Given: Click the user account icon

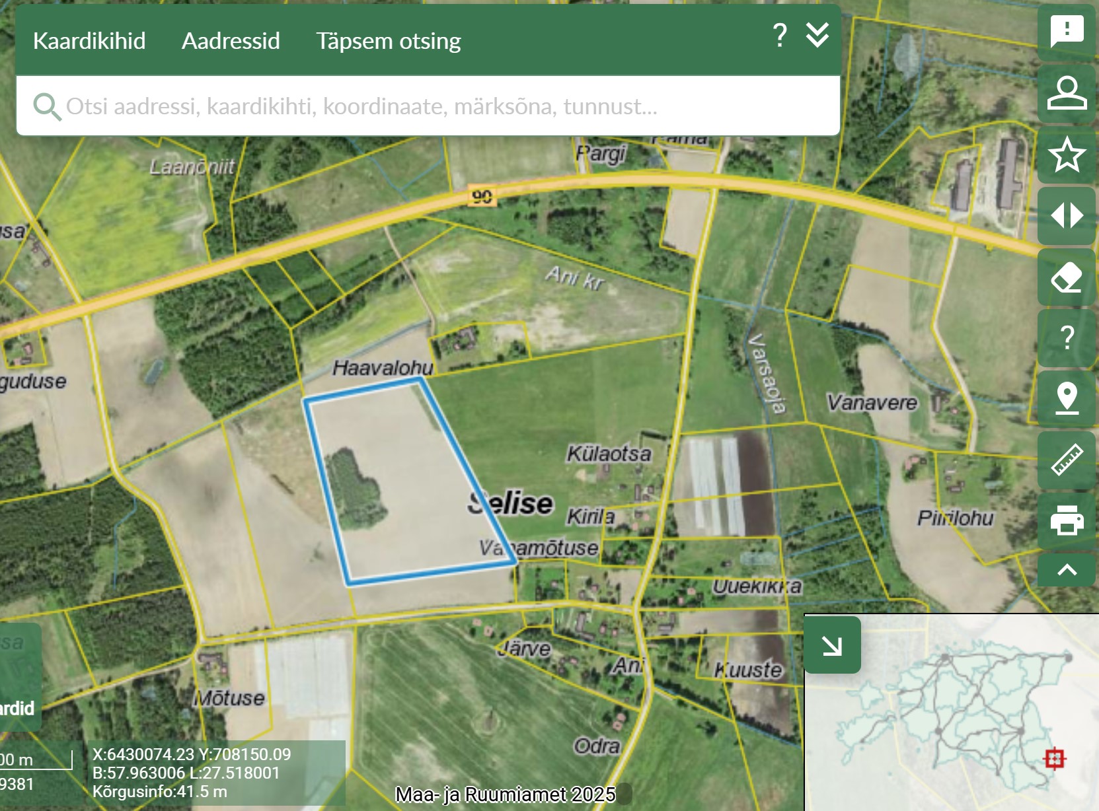Looking at the screenshot, I should click(1066, 93).
